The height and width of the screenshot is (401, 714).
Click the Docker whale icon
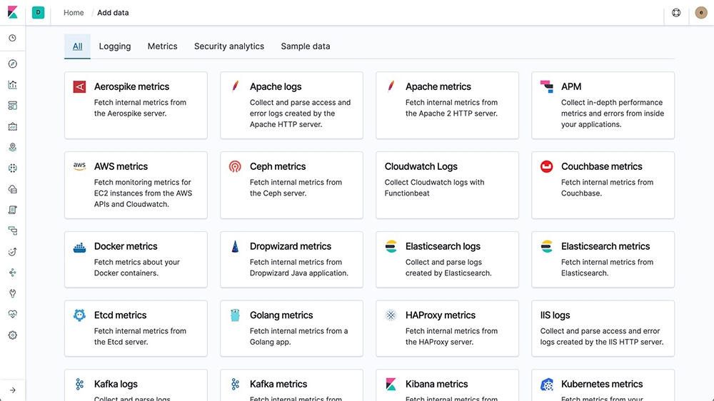80,247
